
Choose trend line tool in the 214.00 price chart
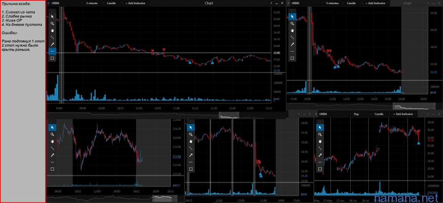click(x=52, y=148)
